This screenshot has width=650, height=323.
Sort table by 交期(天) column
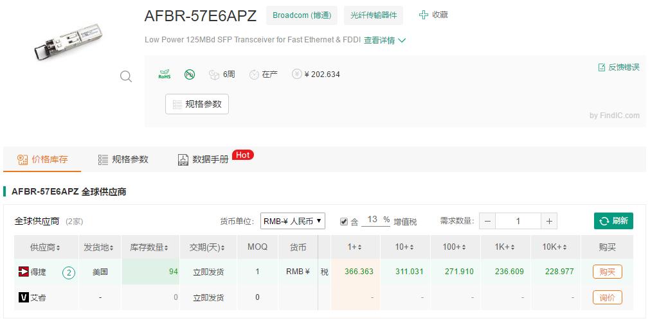[207, 248]
